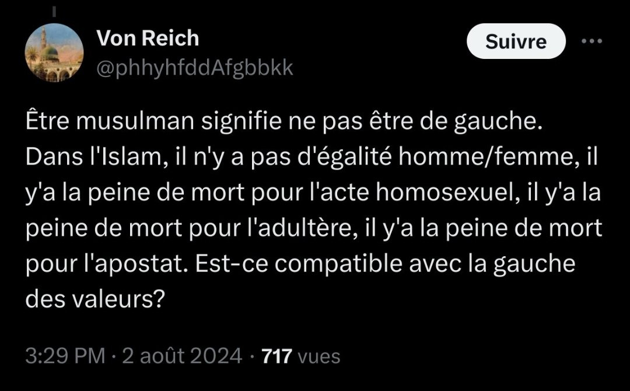Click the bold 717 views number

click(x=277, y=356)
